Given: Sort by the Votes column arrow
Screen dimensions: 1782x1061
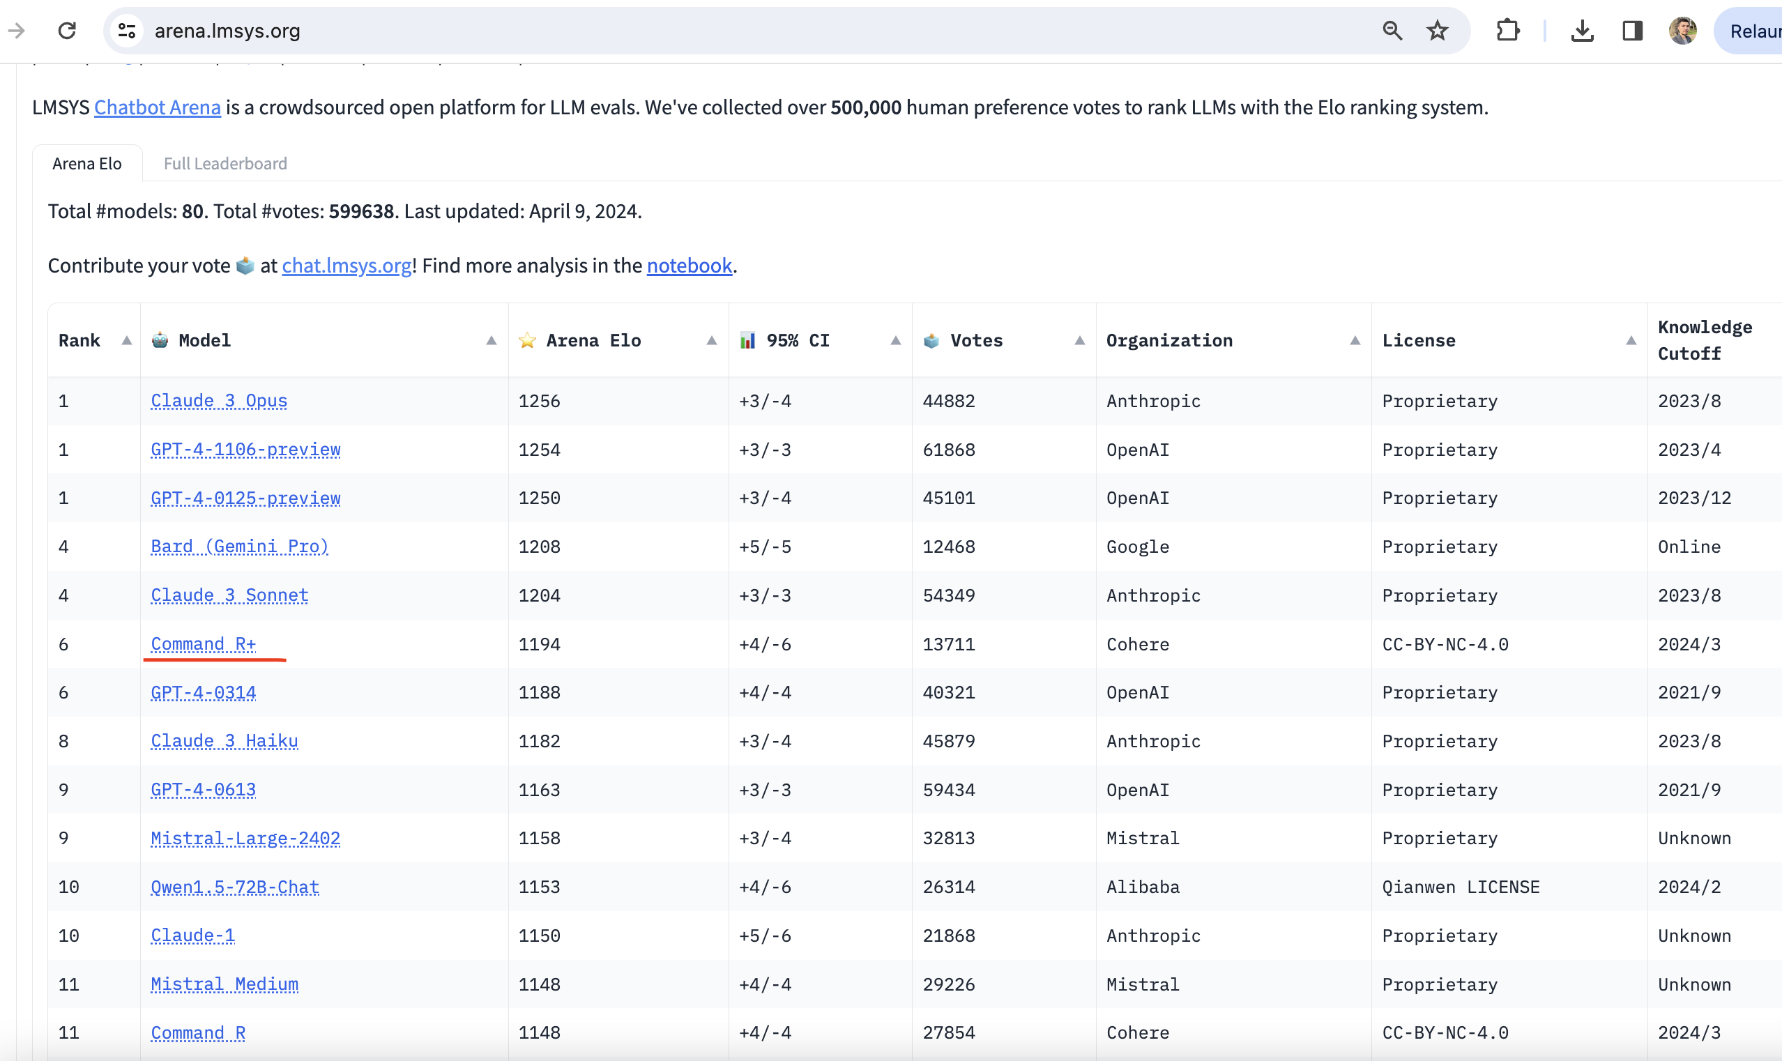Looking at the screenshot, I should click(x=1079, y=340).
